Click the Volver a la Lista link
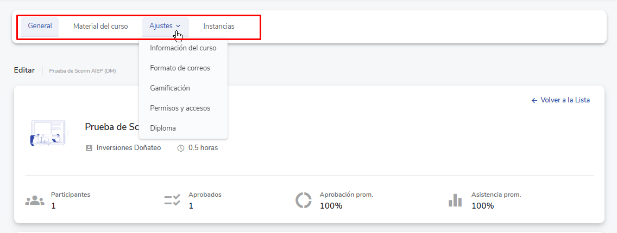 pos(565,100)
